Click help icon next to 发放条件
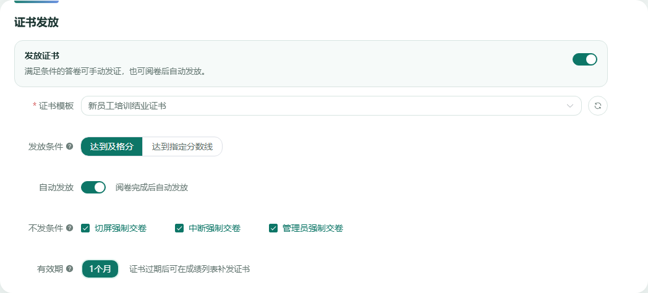The width and height of the screenshot is (648, 293). pyautogui.click(x=69, y=146)
